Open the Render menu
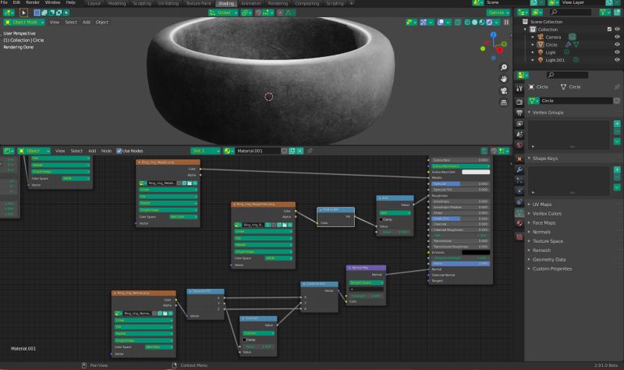The height and width of the screenshot is (370, 624). [x=33, y=3]
